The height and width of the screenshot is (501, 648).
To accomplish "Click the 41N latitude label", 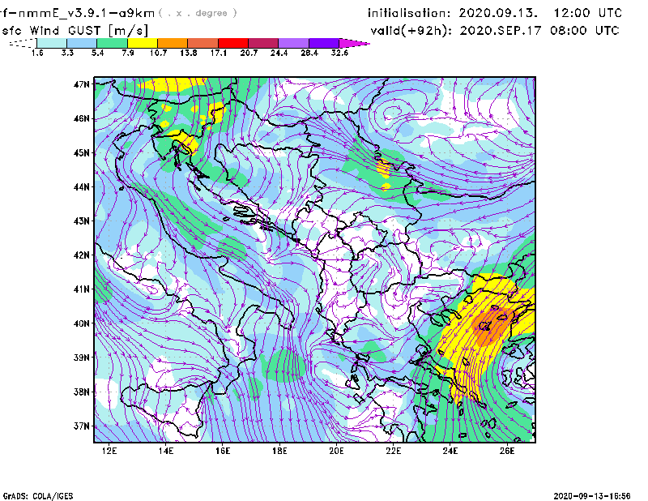I will [82, 289].
